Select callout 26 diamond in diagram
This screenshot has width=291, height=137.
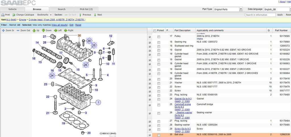86,65
